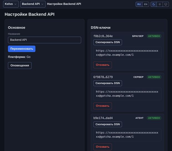
Task: Click the Название input field
Action: point(45,40)
